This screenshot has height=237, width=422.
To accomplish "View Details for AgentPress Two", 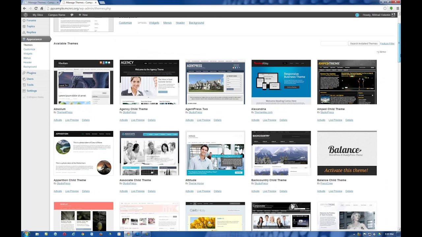I will (218, 120).
